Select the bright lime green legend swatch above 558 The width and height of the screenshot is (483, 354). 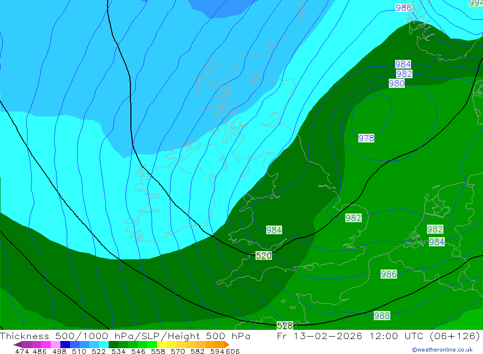point(152,344)
